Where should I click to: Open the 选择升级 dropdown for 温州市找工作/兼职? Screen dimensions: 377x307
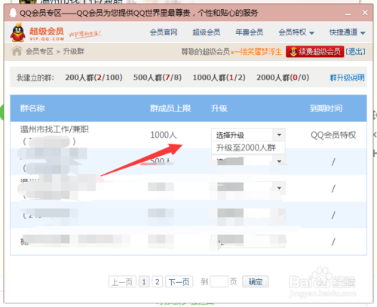click(248, 135)
